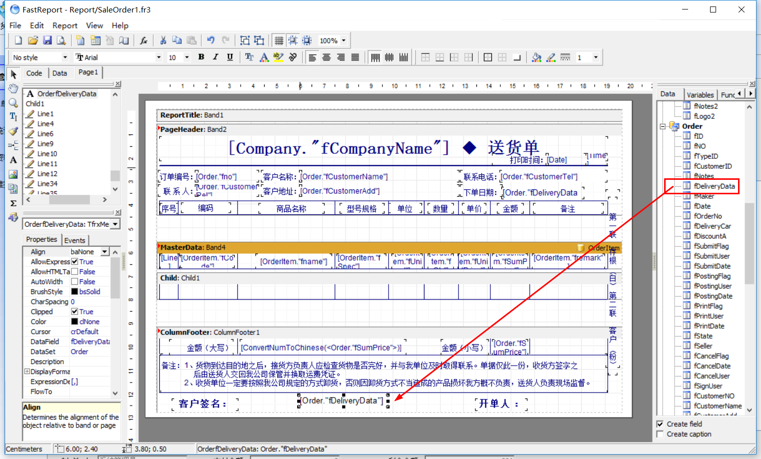Expand the DisplayFormat property
Screen dimensions: 761x459
point(27,372)
